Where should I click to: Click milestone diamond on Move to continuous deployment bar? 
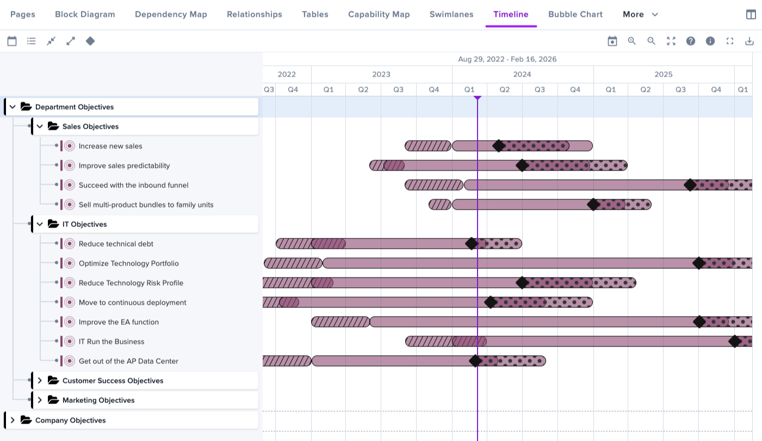coord(491,302)
